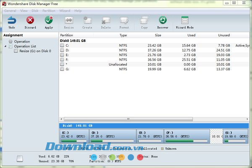Select the (E:) 21.76 G partition block
The width and height of the screenshot is (252, 168).
(x=150, y=136)
